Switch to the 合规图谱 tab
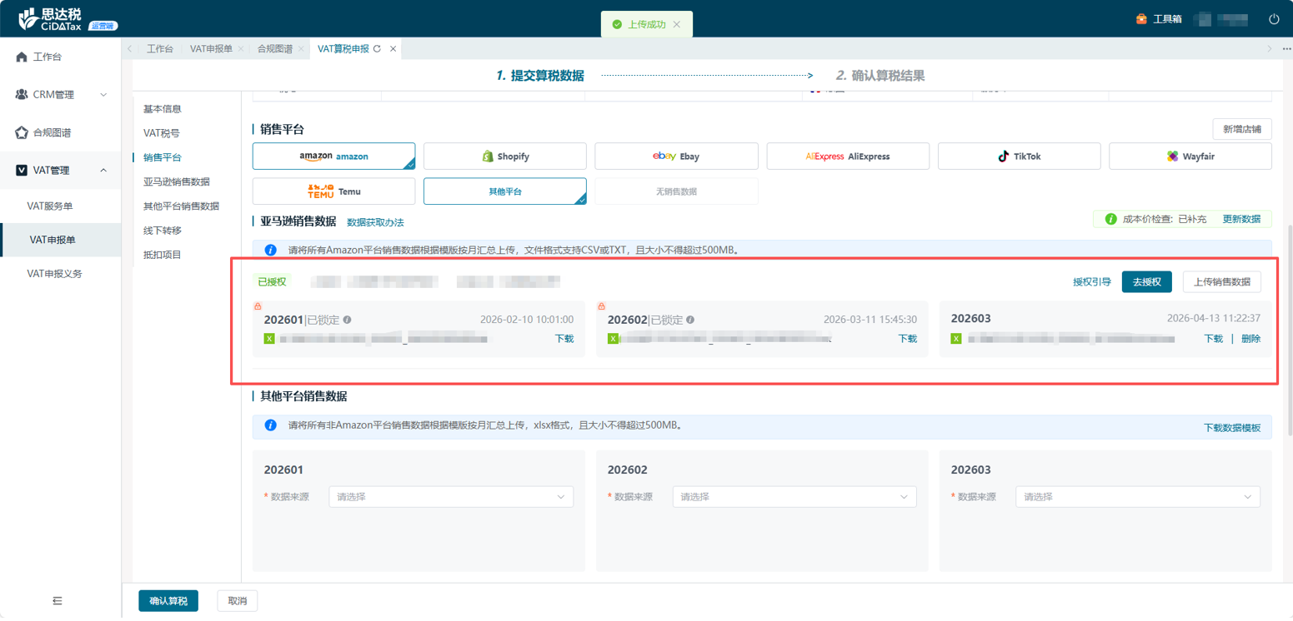1293x621 pixels. 274,49
